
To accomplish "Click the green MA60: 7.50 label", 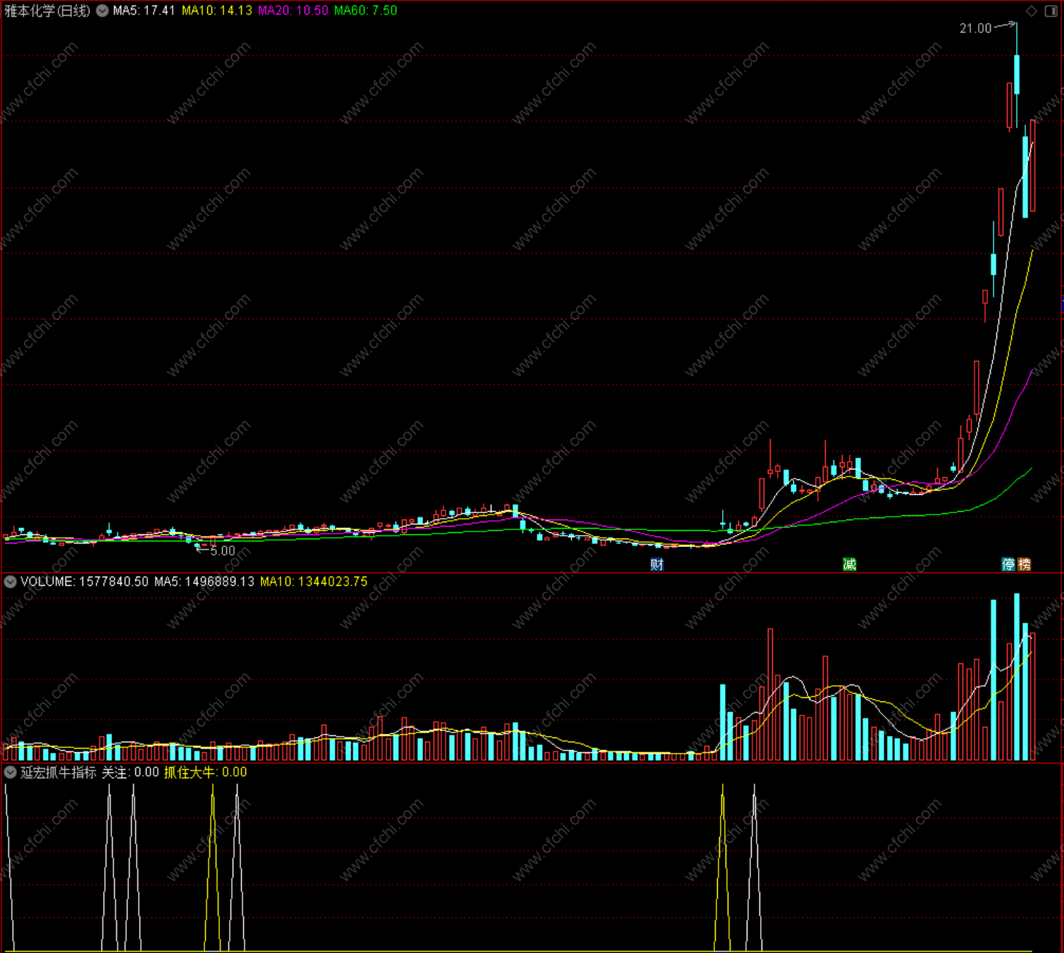I will coord(365,11).
